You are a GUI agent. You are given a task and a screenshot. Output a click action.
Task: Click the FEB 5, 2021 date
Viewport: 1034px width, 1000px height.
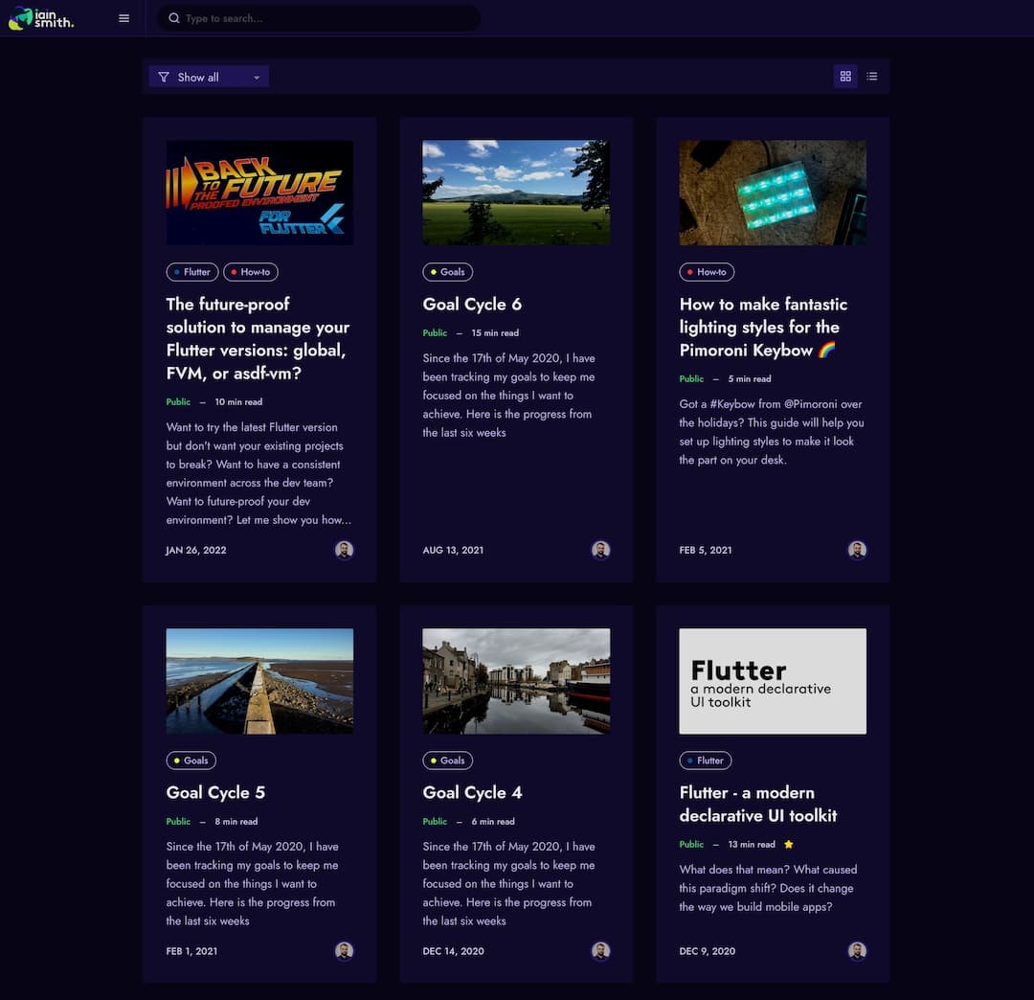pos(706,550)
